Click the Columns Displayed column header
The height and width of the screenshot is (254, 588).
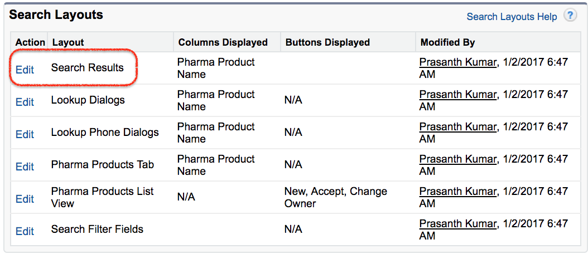[223, 42]
